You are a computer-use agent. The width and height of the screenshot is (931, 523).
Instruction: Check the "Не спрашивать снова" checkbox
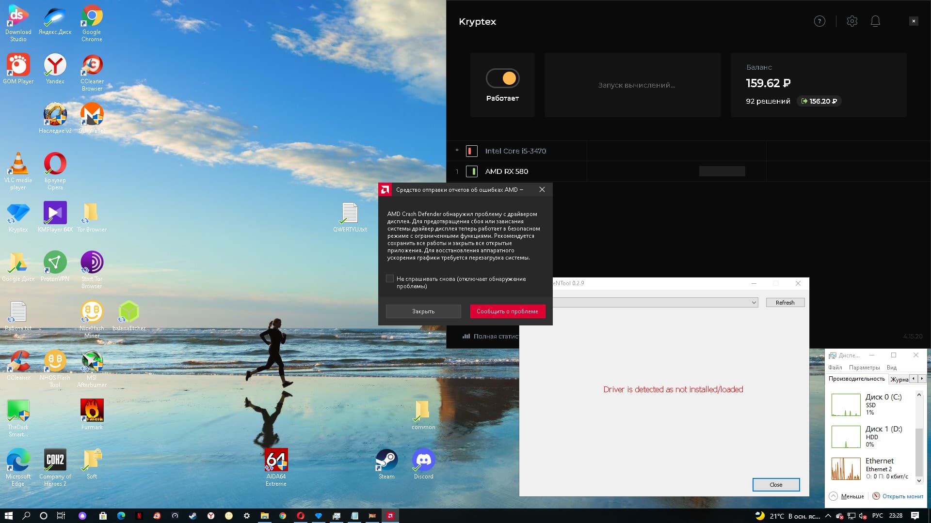coord(390,279)
